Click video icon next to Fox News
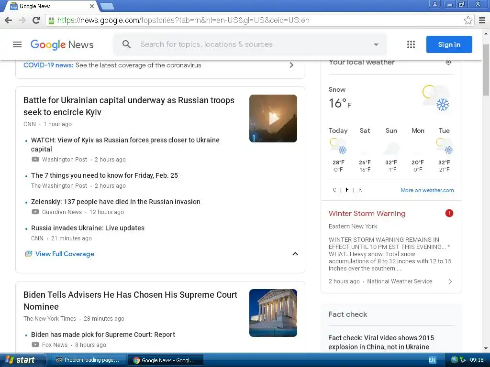The height and width of the screenshot is (367, 490). (35, 345)
